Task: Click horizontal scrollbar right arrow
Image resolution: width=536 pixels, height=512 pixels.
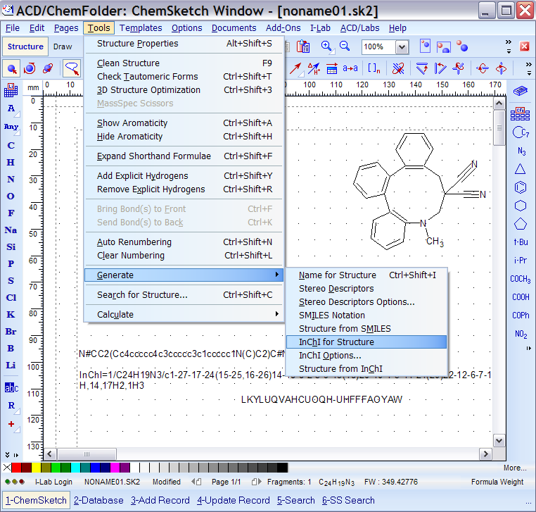Action: tap(485, 454)
